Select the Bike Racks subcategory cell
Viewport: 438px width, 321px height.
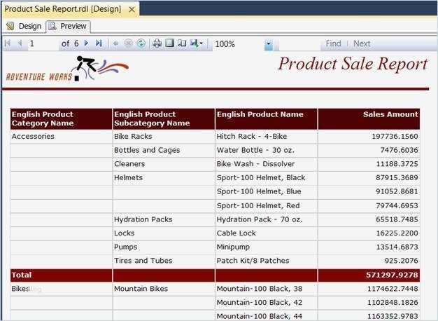click(164, 137)
